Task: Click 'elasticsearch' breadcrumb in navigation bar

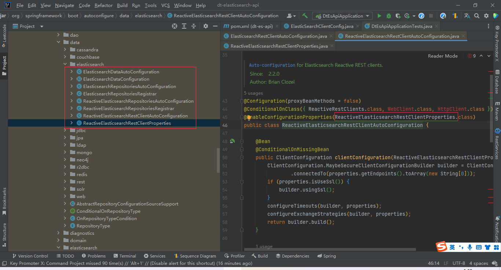Action: coord(148,16)
